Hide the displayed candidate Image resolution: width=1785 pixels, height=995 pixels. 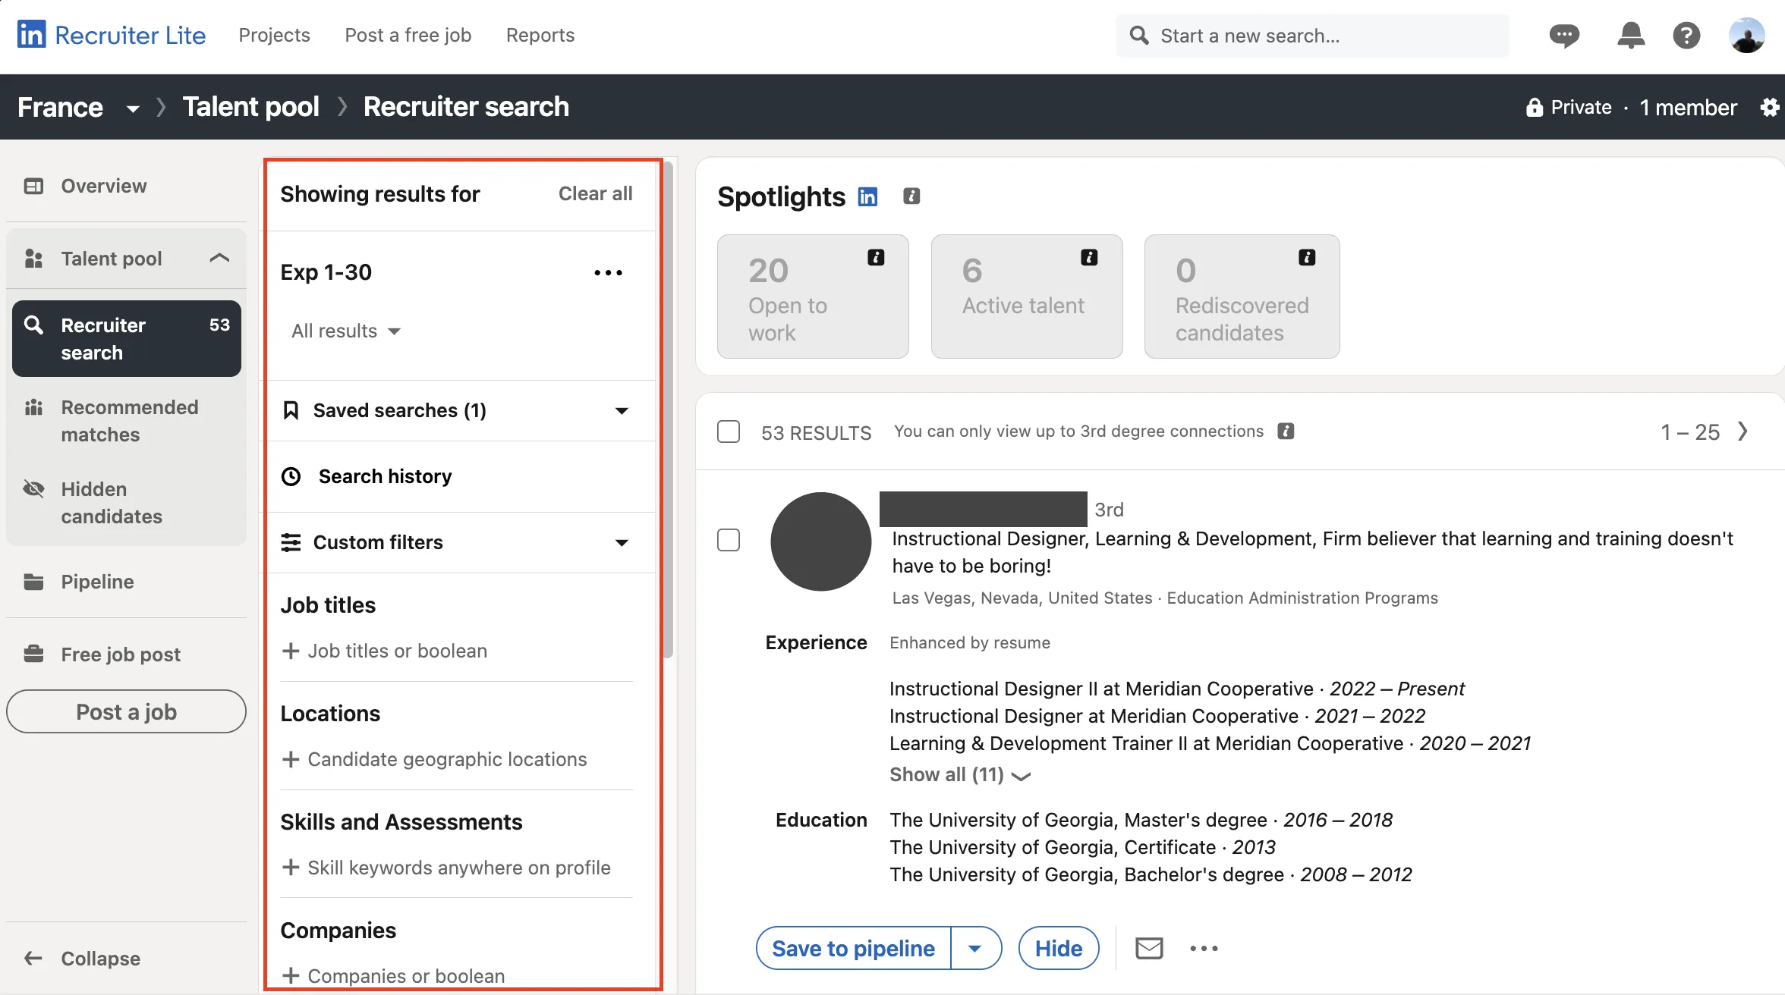click(1058, 948)
